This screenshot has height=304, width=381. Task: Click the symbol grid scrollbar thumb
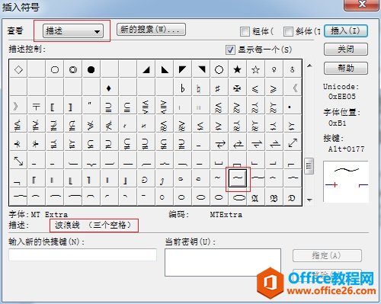tap(309, 166)
